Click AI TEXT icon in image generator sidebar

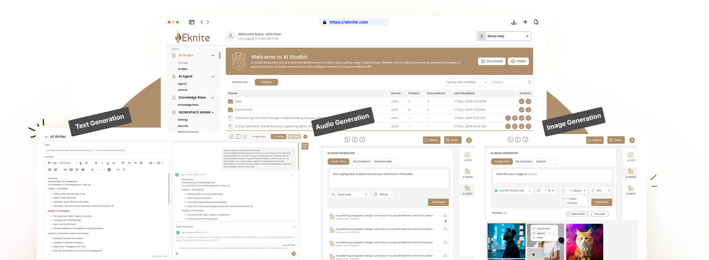[x=631, y=155]
